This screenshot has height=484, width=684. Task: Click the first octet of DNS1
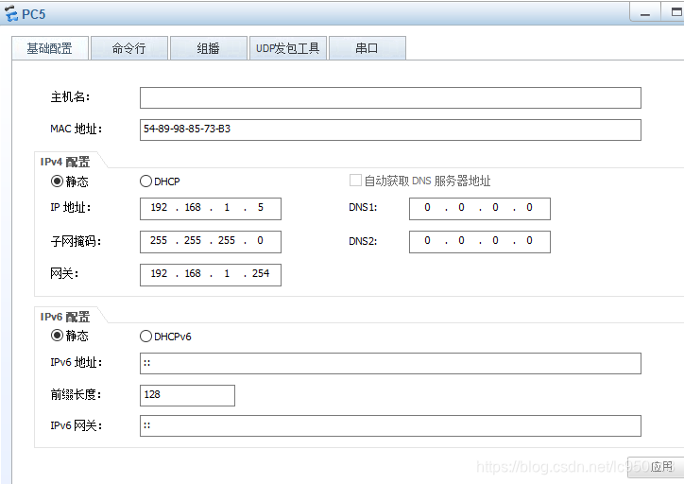tap(427, 207)
